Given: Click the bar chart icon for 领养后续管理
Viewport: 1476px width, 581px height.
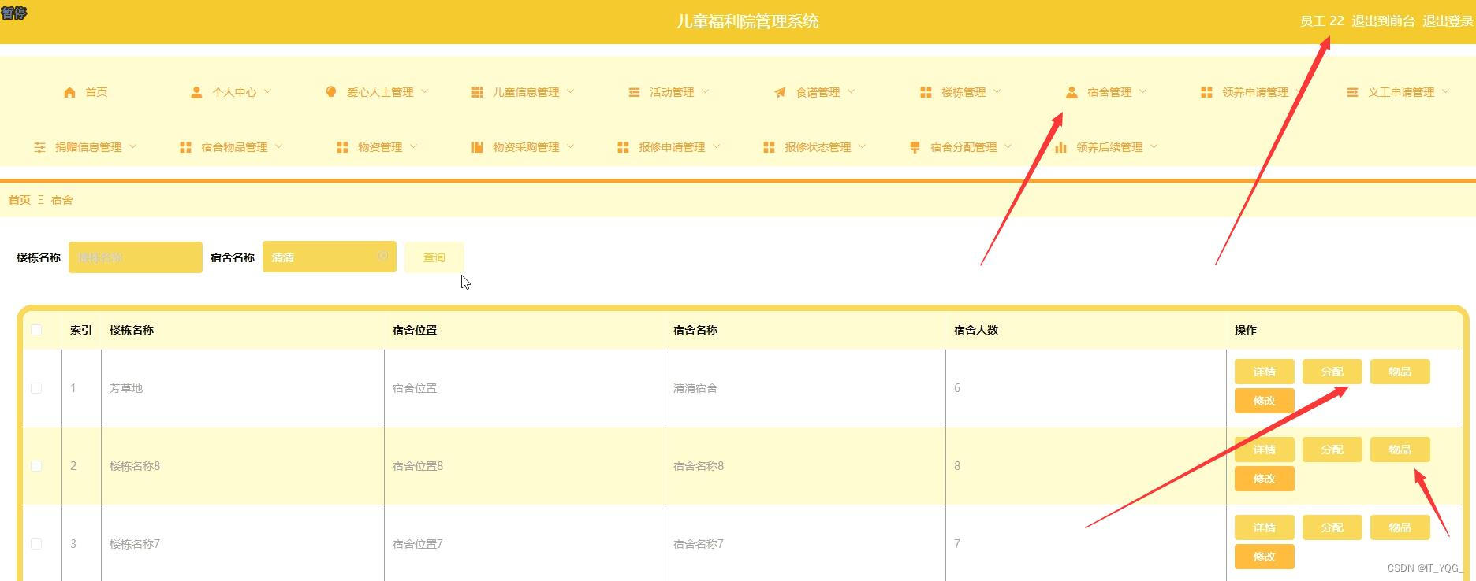Looking at the screenshot, I should 1060,147.
